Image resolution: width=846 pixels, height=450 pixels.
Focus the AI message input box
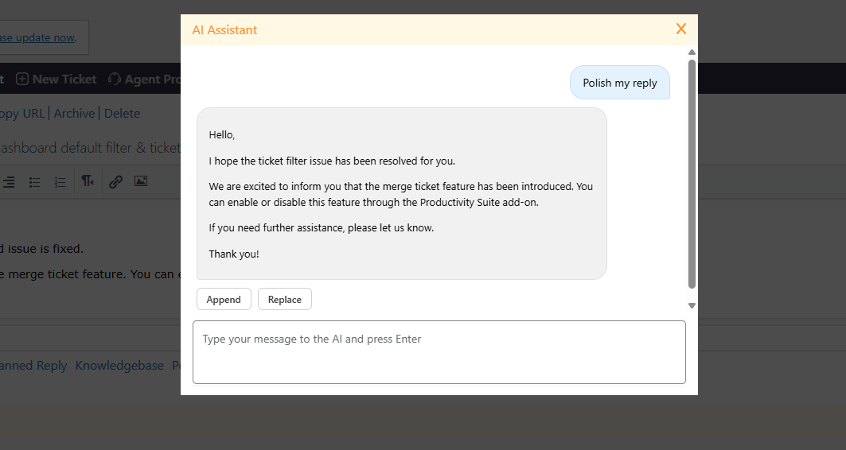[439, 351]
